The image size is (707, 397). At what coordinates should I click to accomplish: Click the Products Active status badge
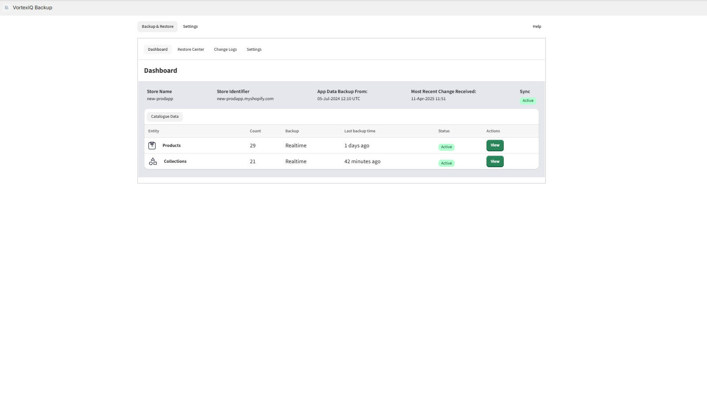coord(446,147)
